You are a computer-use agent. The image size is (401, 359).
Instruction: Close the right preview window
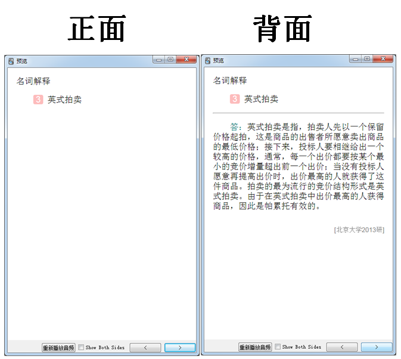383,59
